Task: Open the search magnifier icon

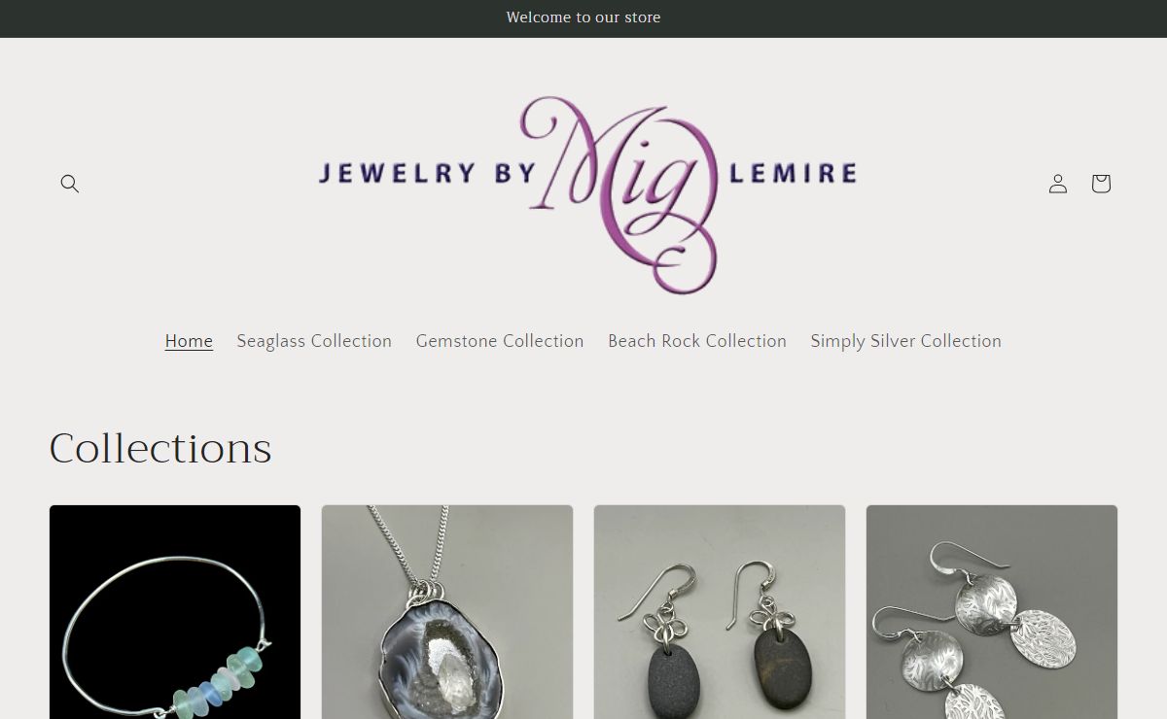Action: [x=70, y=184]
